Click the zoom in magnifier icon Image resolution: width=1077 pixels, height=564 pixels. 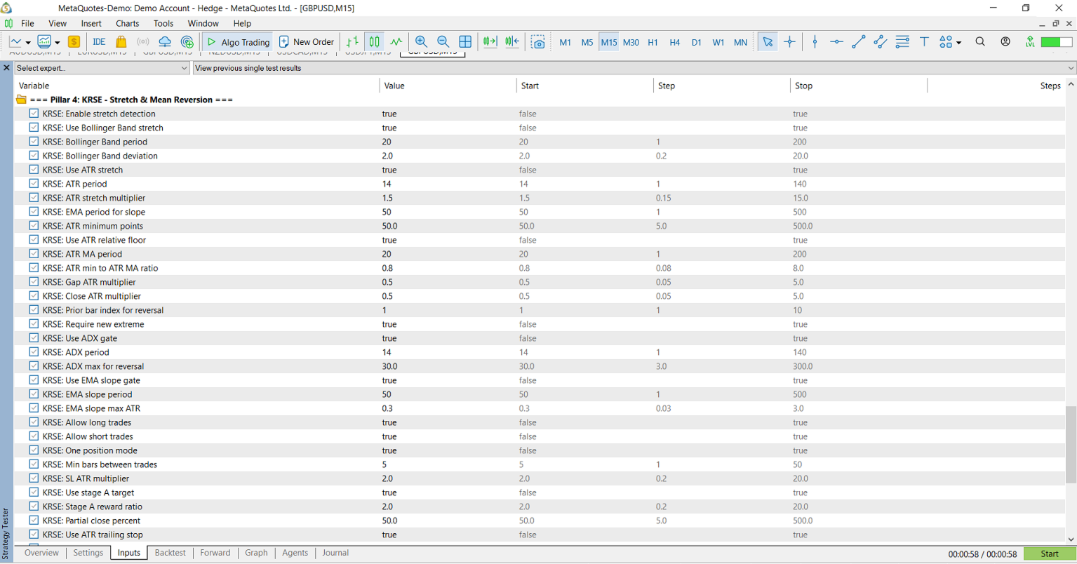[x=421, y=42]
